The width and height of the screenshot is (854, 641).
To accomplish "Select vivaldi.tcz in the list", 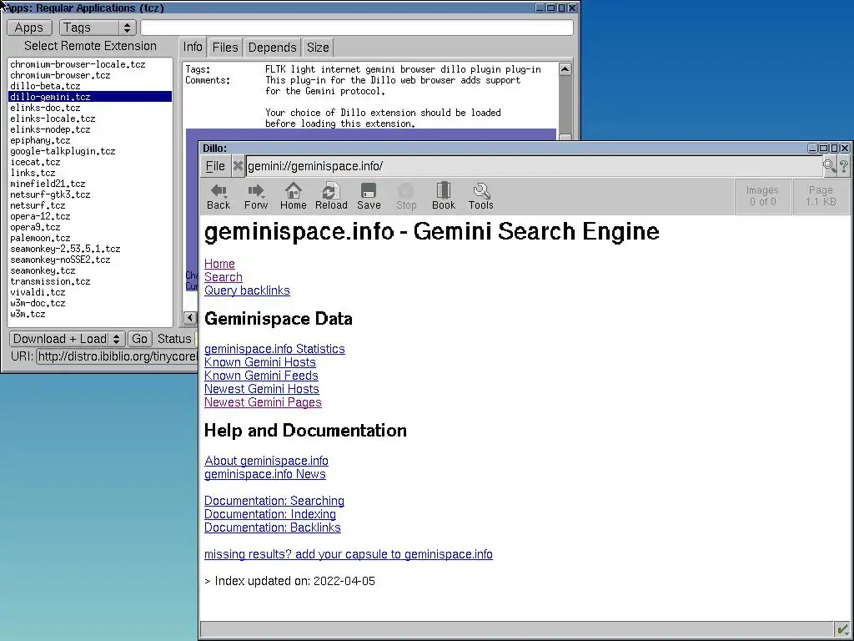I will 90,292.
